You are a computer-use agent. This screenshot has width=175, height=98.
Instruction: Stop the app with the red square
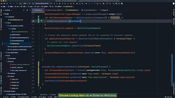[x=74, y=4]
